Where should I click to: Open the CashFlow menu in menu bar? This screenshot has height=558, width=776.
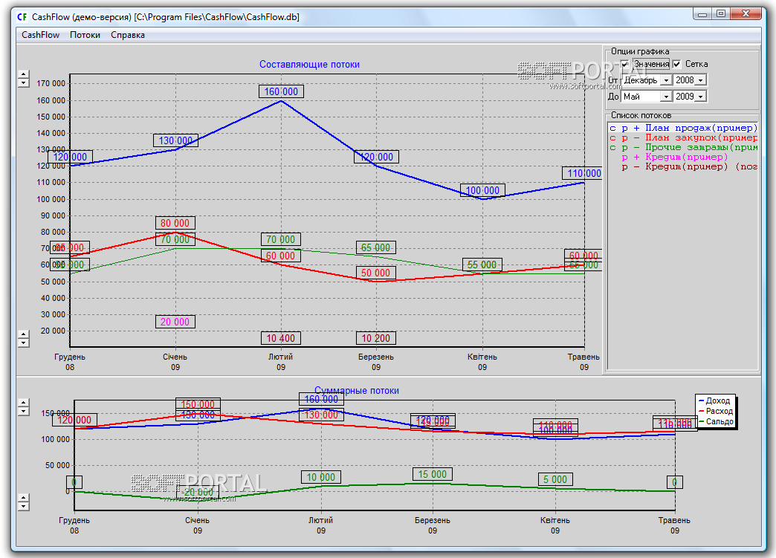(41, 35)
